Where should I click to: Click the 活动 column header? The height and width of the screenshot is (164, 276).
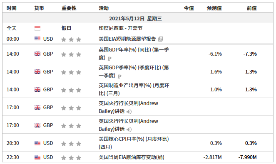pyautogui.click(x=104, y=8)
